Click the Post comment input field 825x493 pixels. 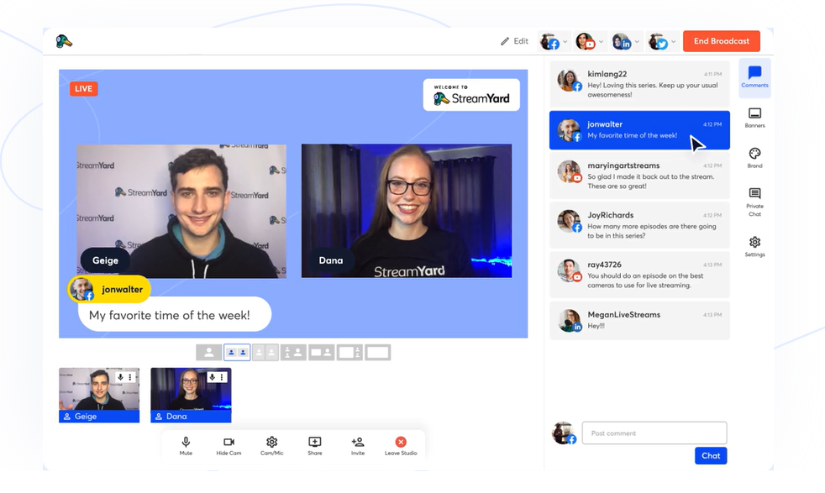[654, 433]
